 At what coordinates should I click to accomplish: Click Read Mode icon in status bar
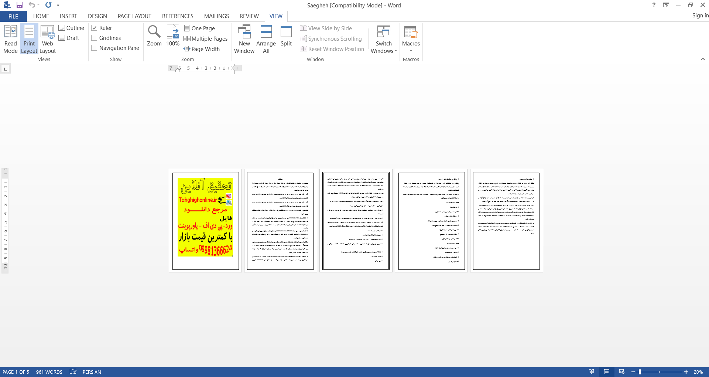[x=592, y=372]
